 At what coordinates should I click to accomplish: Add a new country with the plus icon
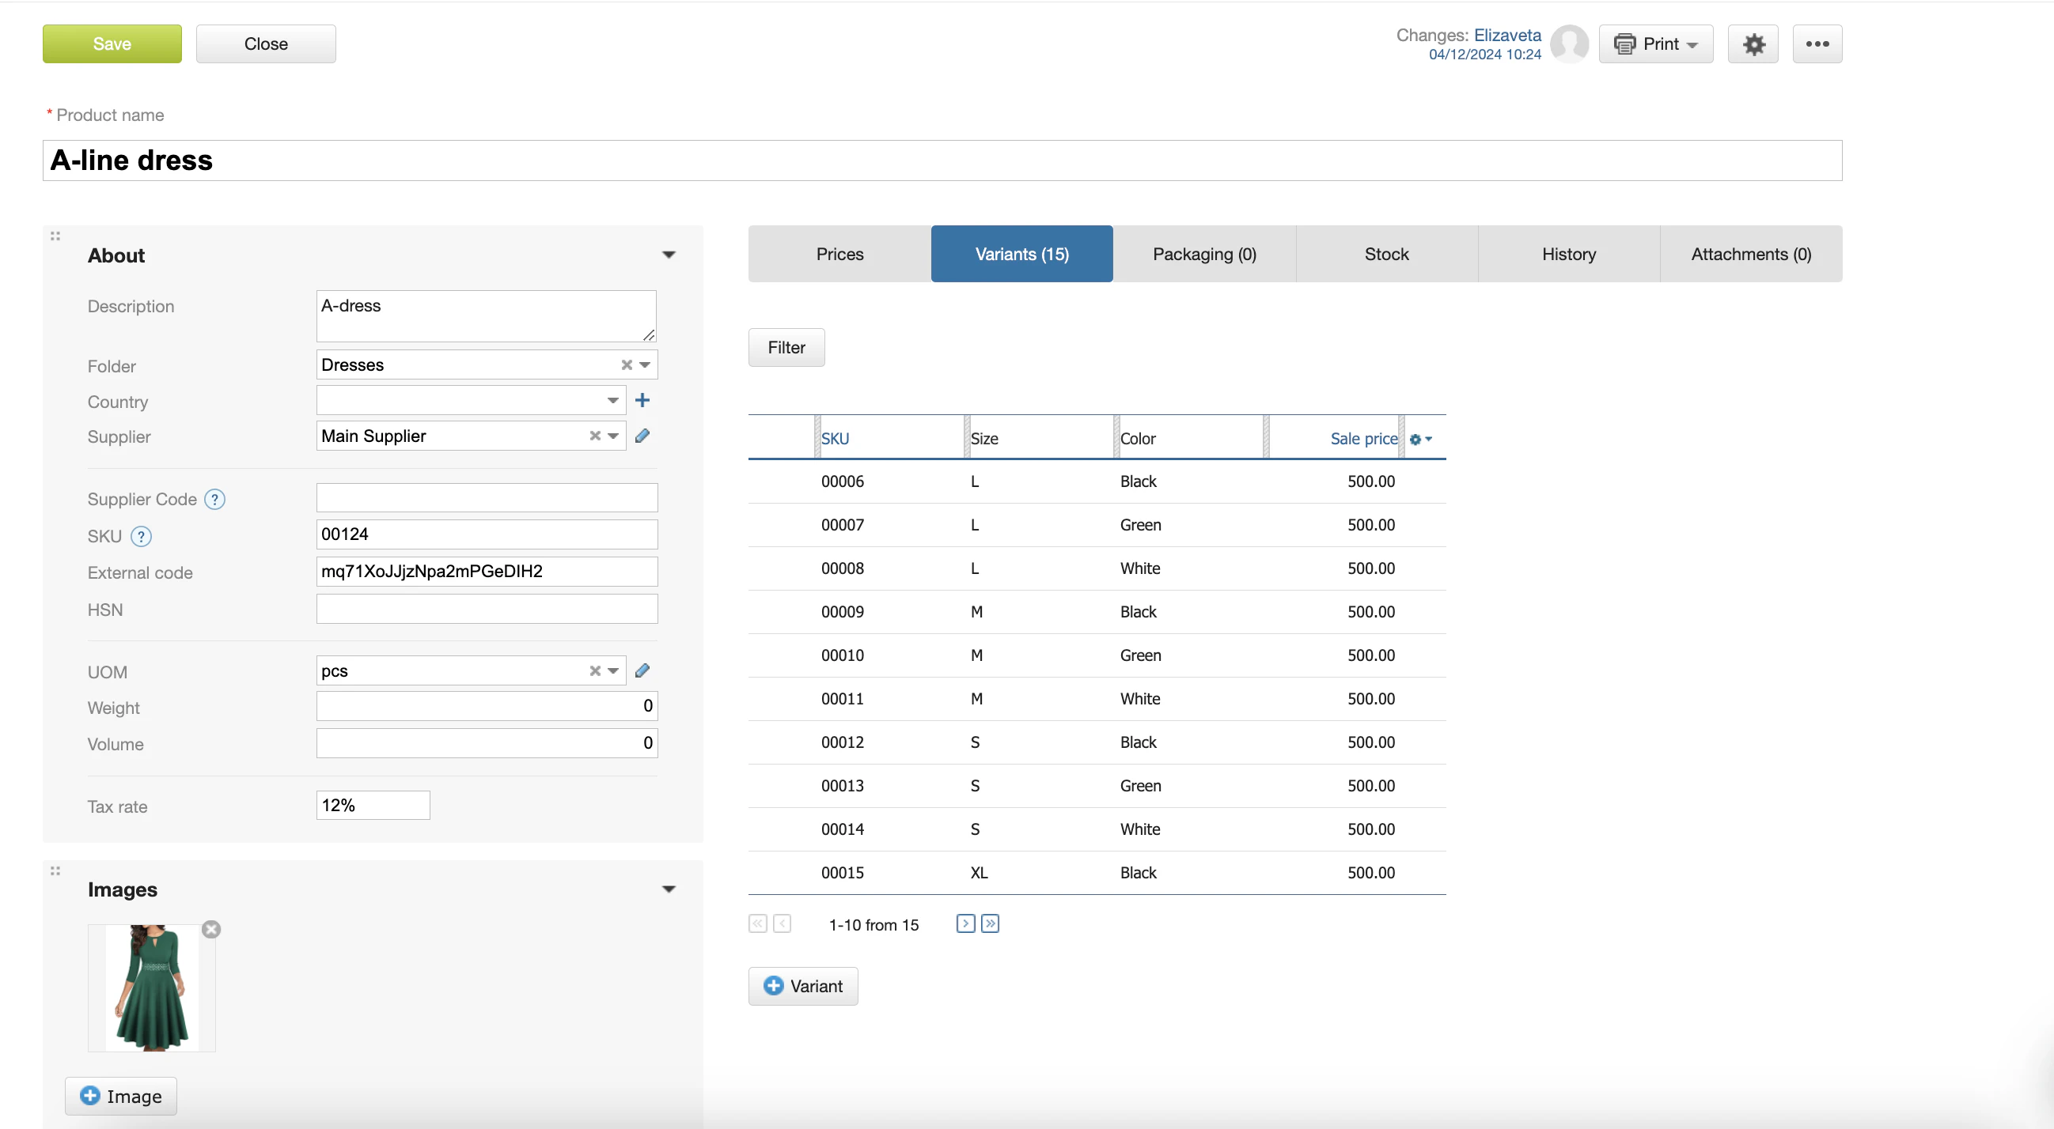coord(642,400)
